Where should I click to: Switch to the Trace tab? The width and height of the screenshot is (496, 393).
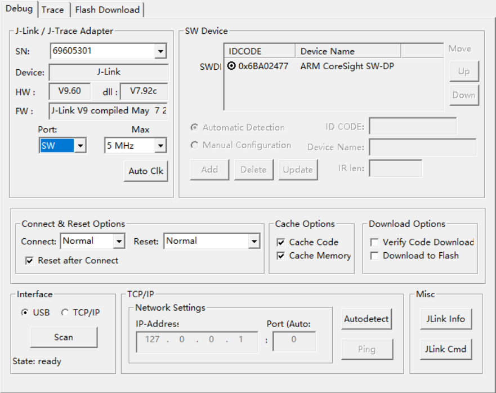click(x=53, y=10)
